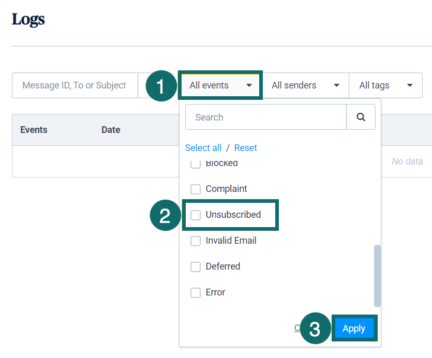Apply the selected event filters
The height and width of the screenshot is (358, 432).
(x=354, y=328)
